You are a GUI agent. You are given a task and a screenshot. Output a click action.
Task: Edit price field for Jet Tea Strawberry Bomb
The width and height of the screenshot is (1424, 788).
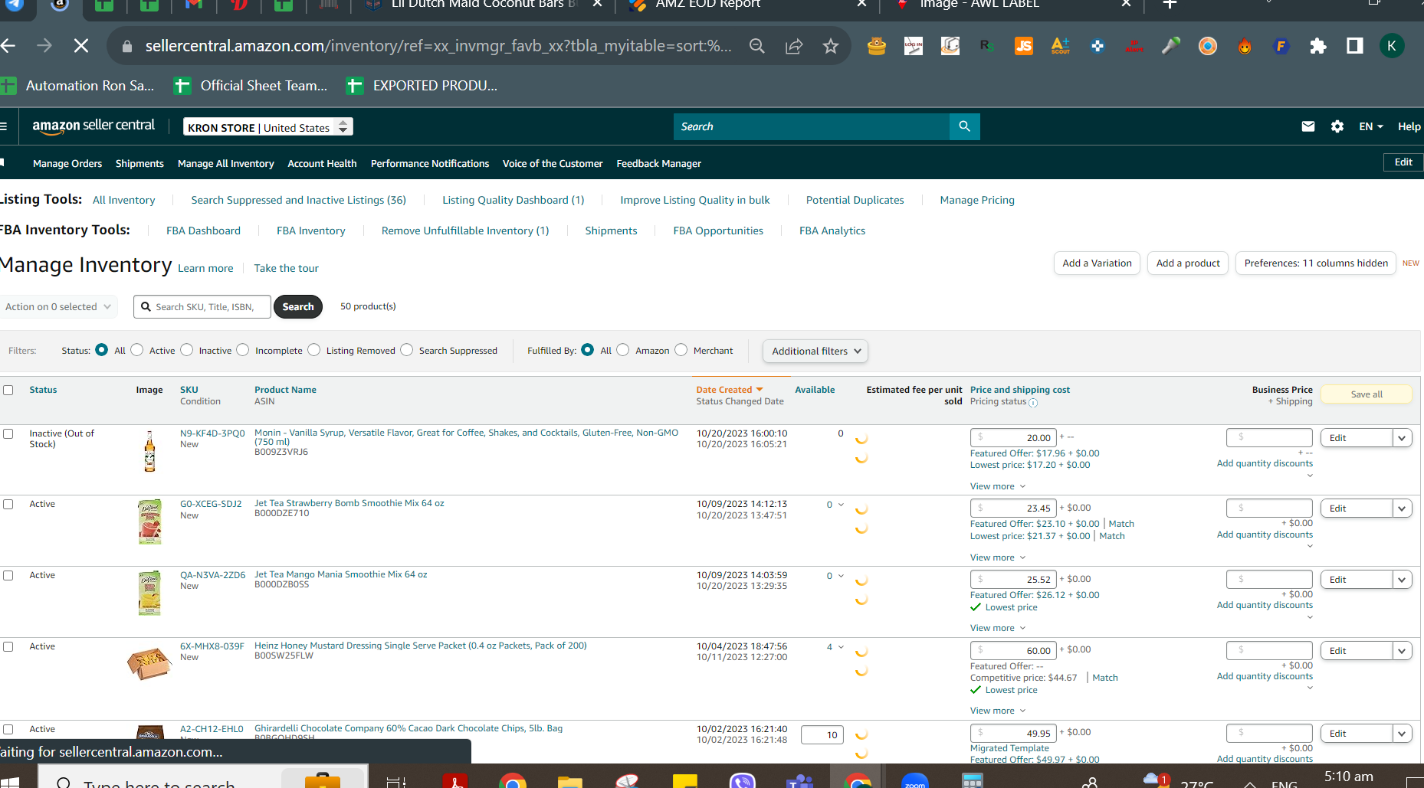point(1013,508)
